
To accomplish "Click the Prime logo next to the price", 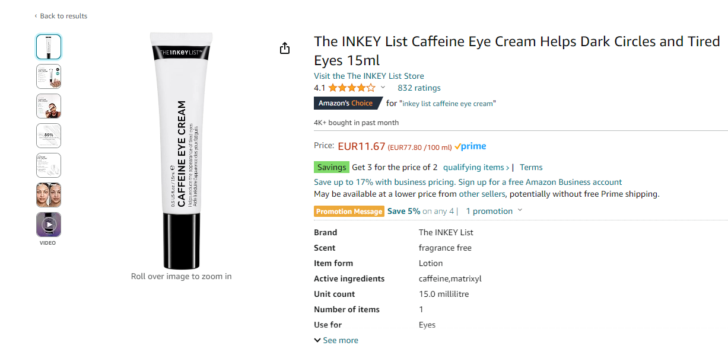I will coord(471,146).
